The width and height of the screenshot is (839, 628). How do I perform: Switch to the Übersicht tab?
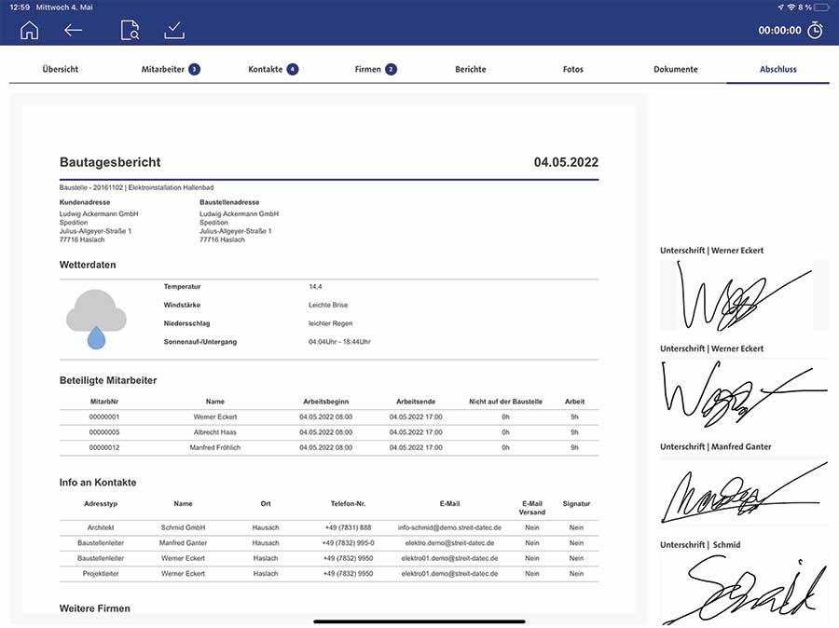pos(61,69)
